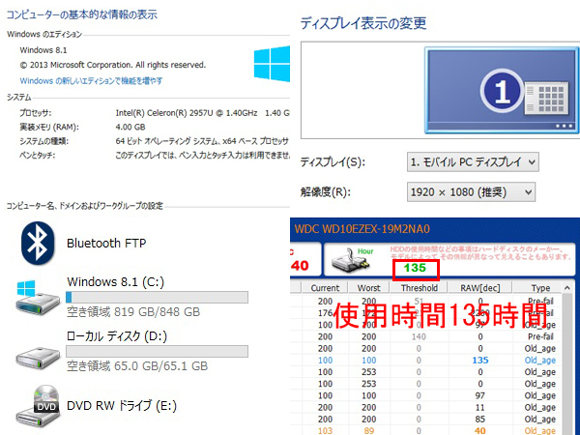Select the Windows 8.1 (C:) drive icon

tap(38, 298)
